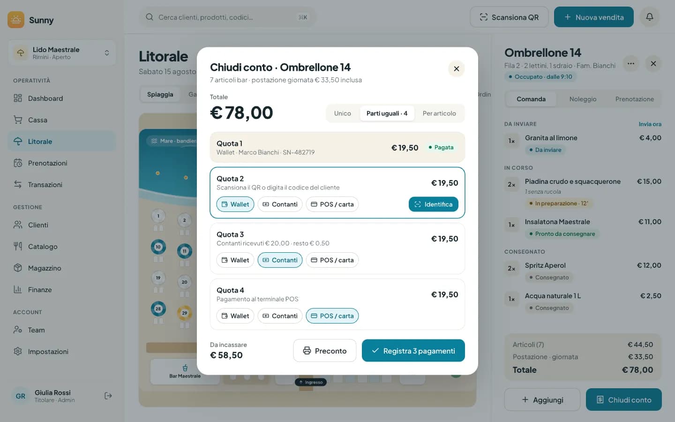Choose POS / carta for Quota 3
Screen dimensions: 675x422
[332, 260]
